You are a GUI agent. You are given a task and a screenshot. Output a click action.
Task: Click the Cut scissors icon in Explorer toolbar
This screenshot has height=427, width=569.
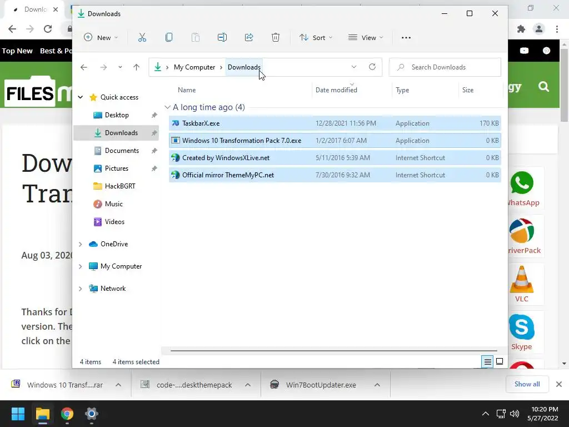tap(142, 37)
